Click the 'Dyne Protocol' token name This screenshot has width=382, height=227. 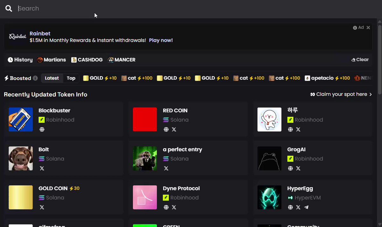pyautogui.click(x=181, y=188)
